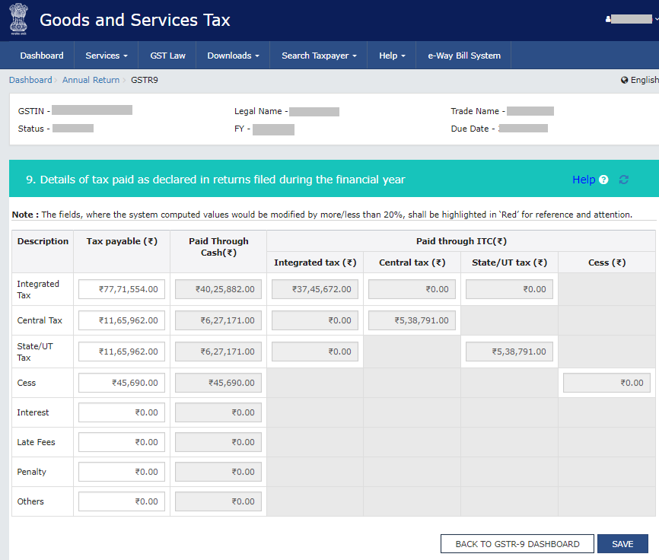Expand the Search Taxpayer menu
Image resolution: width=659 pixels, height=560 pixels.
318,56
